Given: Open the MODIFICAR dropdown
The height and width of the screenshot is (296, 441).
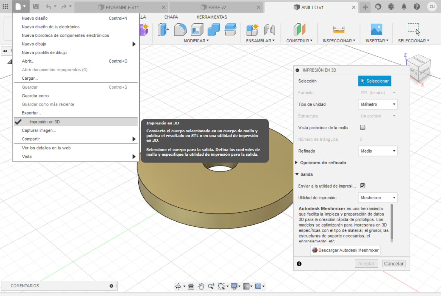Looking at the screenshot, I should [x=196, y=41].
